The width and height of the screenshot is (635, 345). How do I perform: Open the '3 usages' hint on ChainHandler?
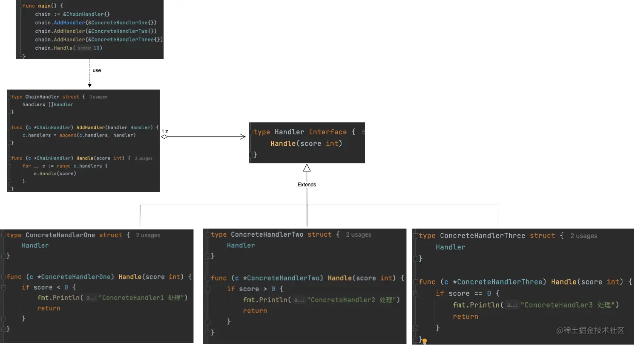pos(98,97)
